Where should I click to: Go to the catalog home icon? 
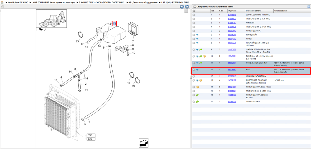pyautogui.click(x=2, y=2)
